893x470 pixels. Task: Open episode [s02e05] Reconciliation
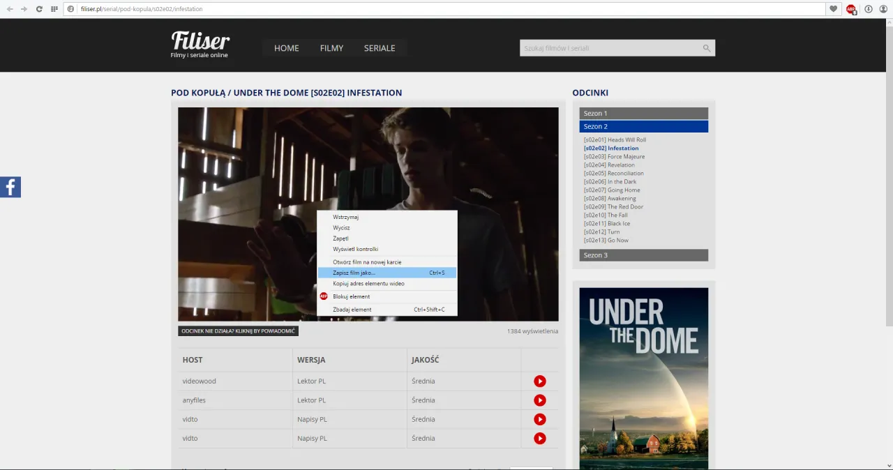[614, 174]
